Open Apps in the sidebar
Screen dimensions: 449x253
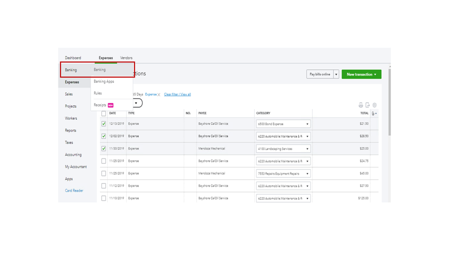point(69,179)
